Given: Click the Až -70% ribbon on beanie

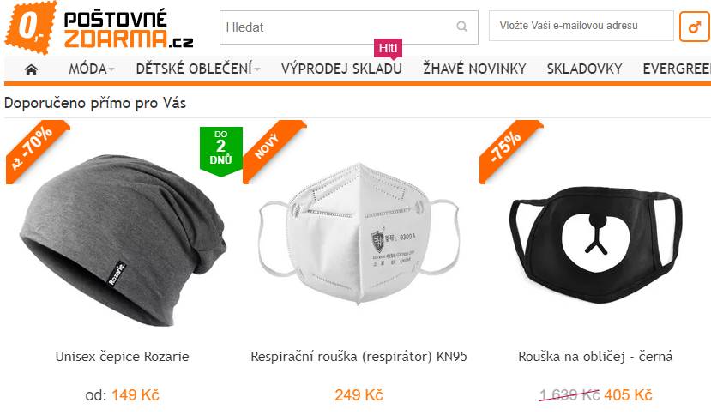Looking at the screenshot, I should tap(36, 151).
